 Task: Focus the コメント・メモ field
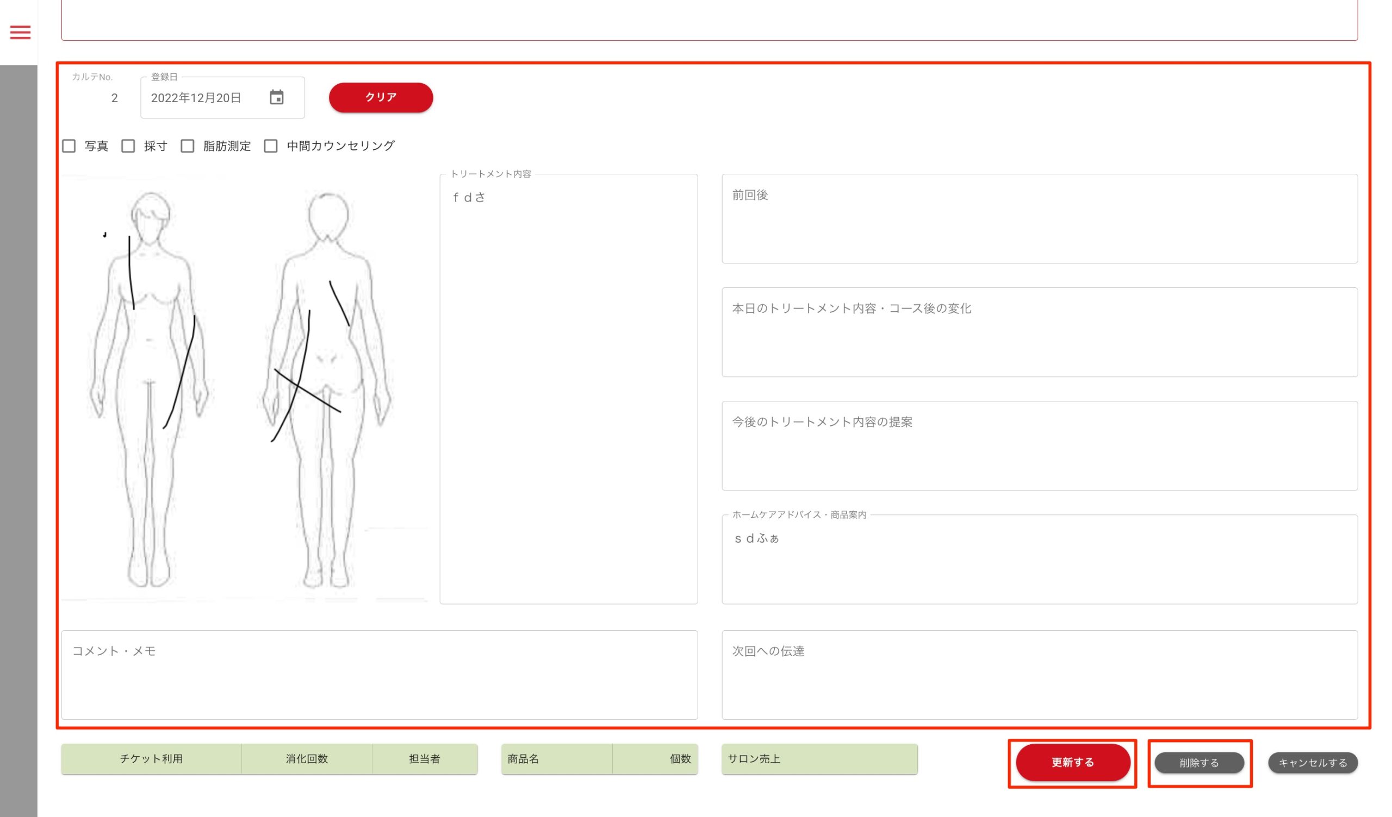[x=379, y=675]
